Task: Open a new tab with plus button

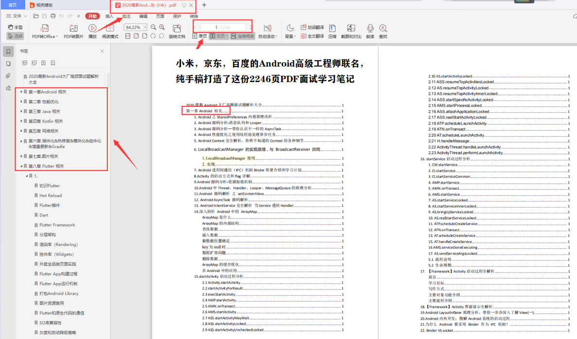Action: coord(204,5)
